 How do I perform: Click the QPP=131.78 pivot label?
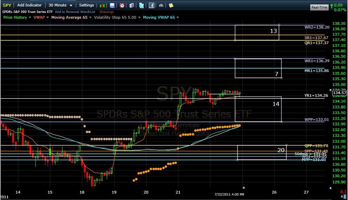point(316,146)
